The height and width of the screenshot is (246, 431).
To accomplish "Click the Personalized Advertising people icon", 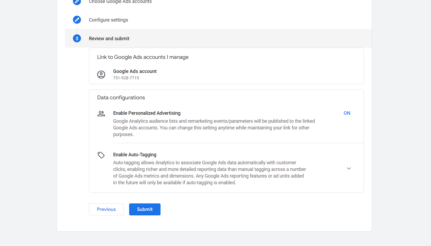I will (x=101, y=114).
